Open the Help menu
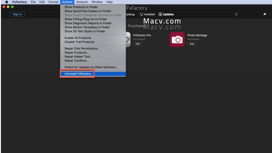Viewport: 272px width, 153px height. [109, 2]
